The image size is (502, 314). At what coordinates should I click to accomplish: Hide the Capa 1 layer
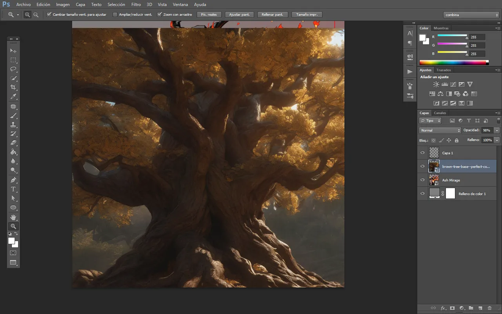[422, 153]
